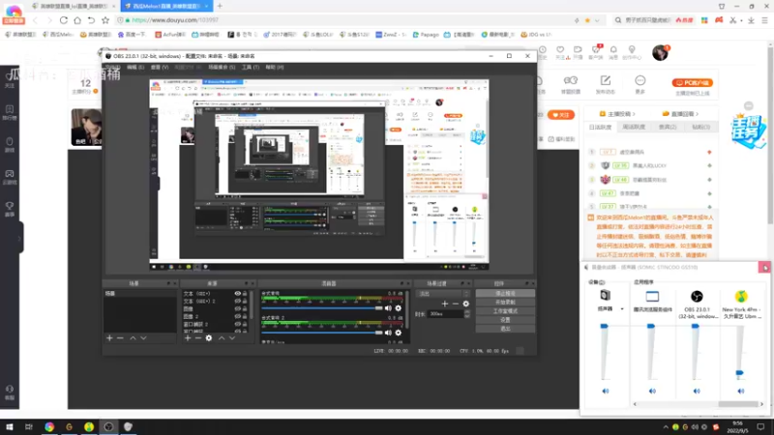Open gear settings for first desktop audio mixer channel
The image size is (774, 435).
click(399, 308)
